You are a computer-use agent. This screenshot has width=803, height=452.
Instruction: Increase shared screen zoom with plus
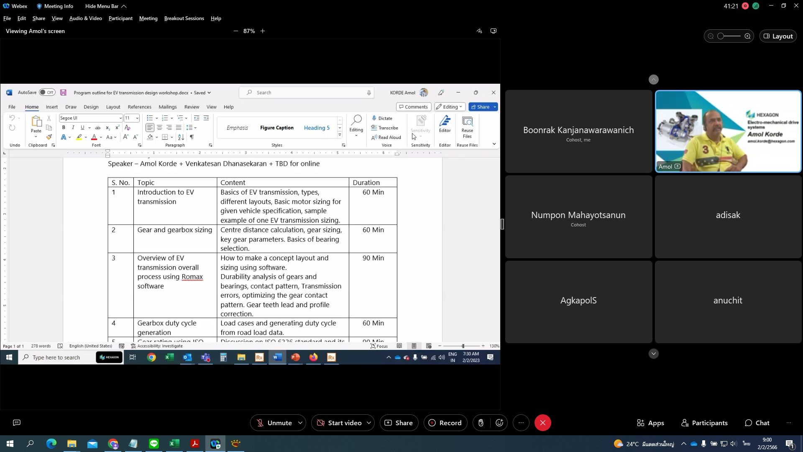coord(263,31)
